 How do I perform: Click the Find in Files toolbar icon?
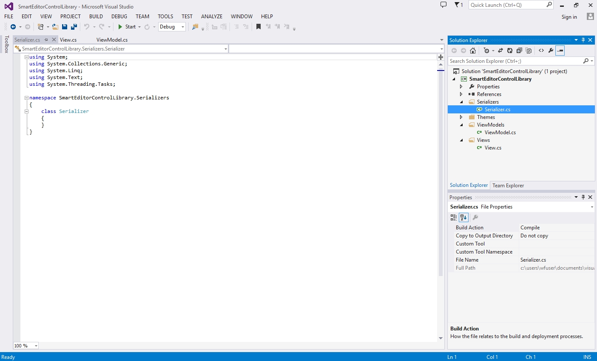click(195, 27)
